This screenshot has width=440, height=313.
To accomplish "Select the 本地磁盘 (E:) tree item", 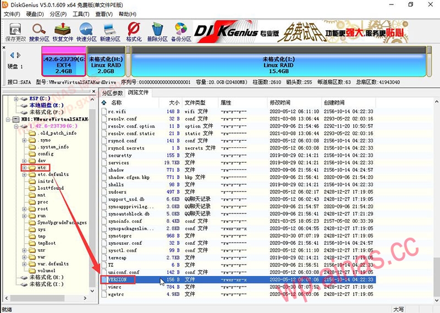I will (46, 105).
